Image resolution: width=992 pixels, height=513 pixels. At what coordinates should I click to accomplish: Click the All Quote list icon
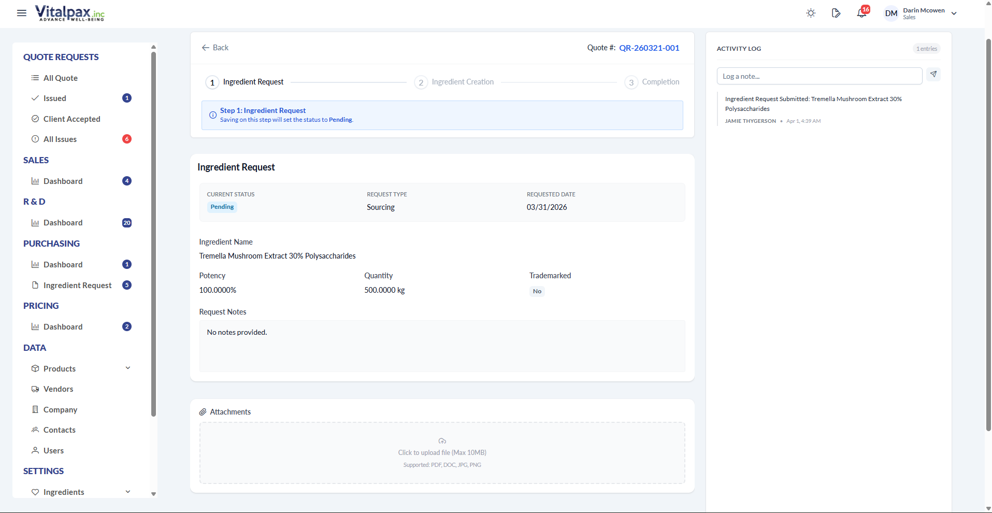point(35,78)
